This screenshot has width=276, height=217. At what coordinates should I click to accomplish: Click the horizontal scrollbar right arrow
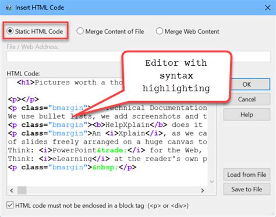coord(203,190)
